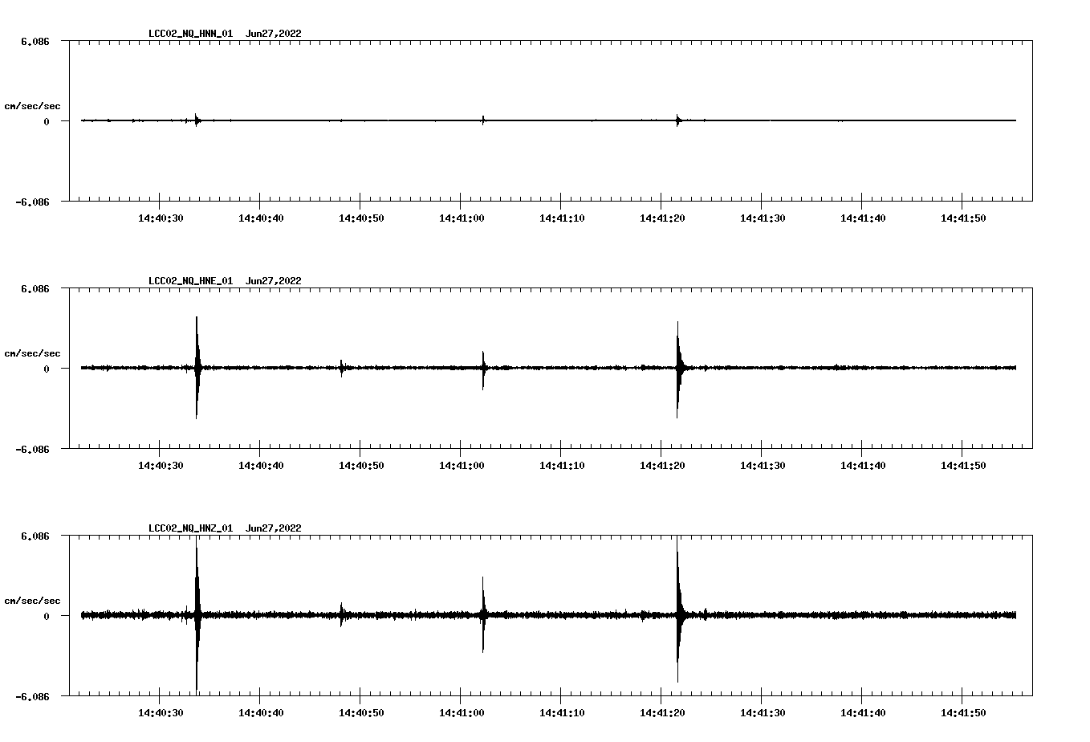Viewport: 1090px width, 742px height.
Task: Click the 14:40:30 label under the HNE plot
Action: pyautogui.click(x=160, y=466)
